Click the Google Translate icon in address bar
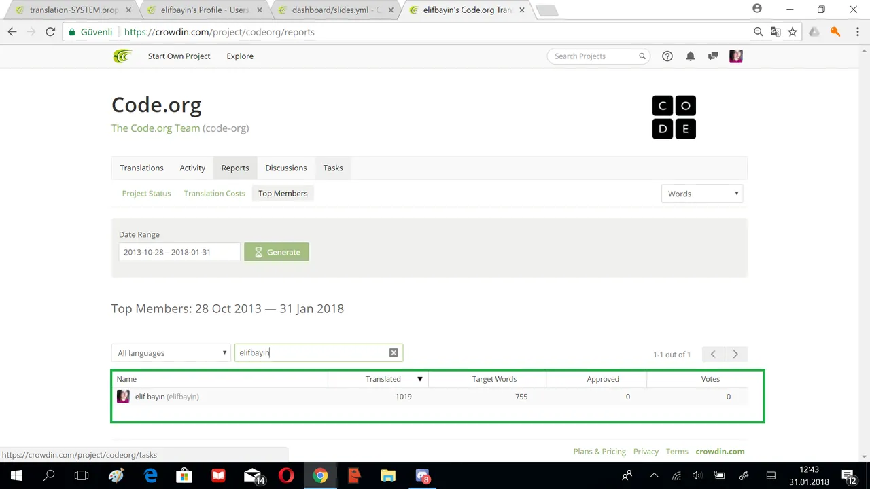The height and width of the screenshot is (489, 870). pos(776,32)
